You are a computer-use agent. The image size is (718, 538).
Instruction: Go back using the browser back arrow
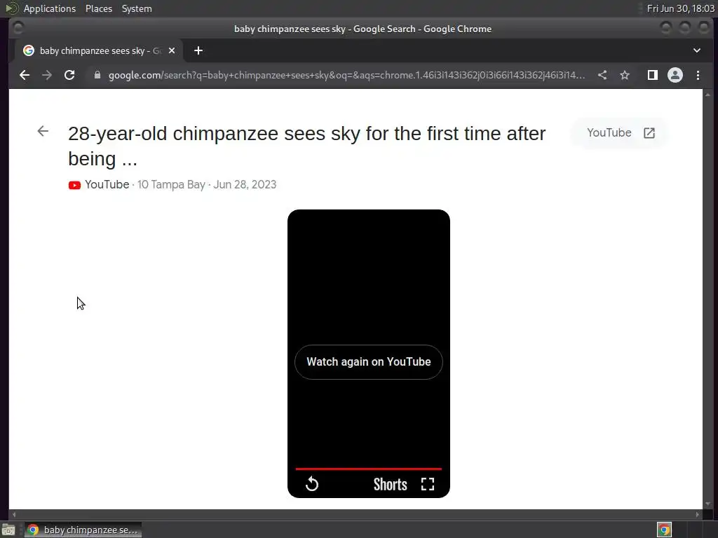point(25,75)
